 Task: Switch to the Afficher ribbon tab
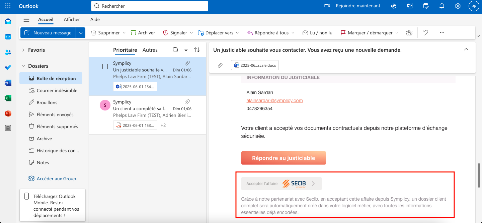tap(72, 19)
